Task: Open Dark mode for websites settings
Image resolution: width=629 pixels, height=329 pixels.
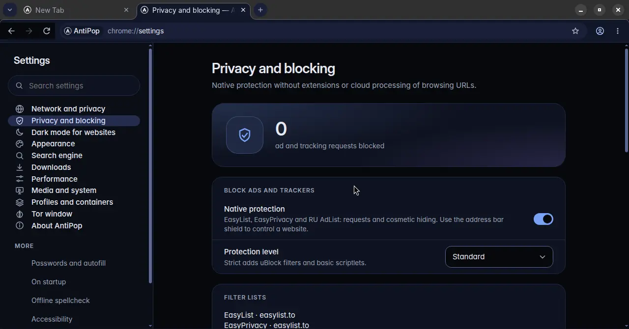Action: tap(74, 133)
